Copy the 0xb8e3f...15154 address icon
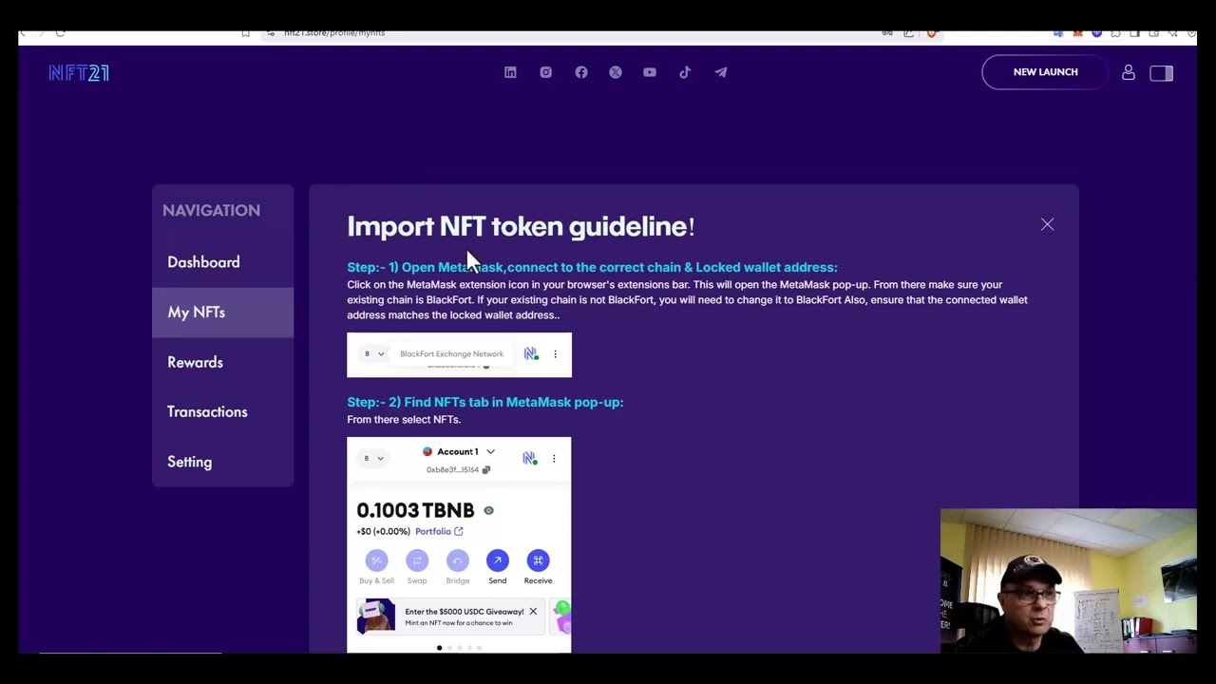Screen dimensions: 1216x684 (x=486, y=470)
